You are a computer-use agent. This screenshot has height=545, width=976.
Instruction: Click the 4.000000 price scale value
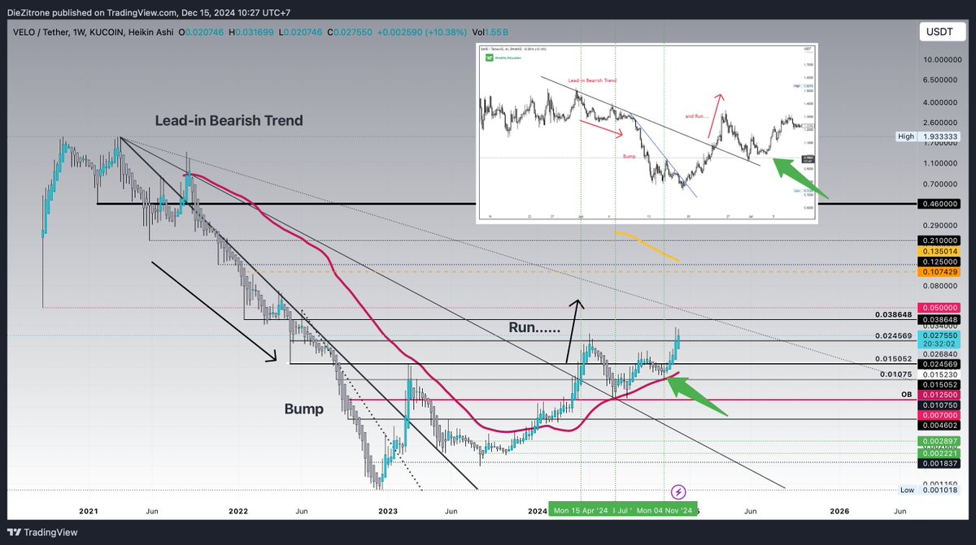(942, 102)
